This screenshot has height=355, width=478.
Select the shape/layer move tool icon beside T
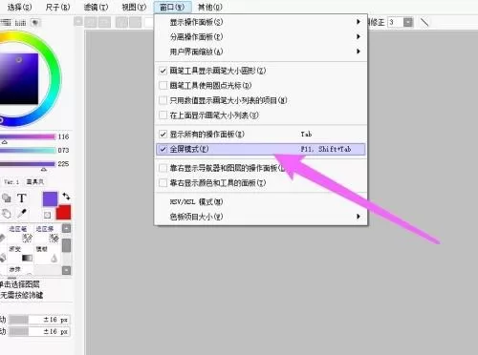[x=7, y=198]
